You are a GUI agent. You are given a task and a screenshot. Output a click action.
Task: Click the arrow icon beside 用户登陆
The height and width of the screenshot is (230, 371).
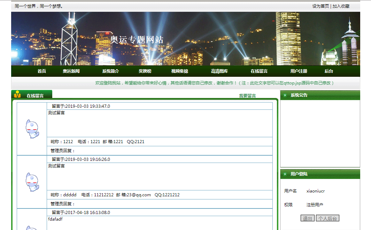pos(285,174)
